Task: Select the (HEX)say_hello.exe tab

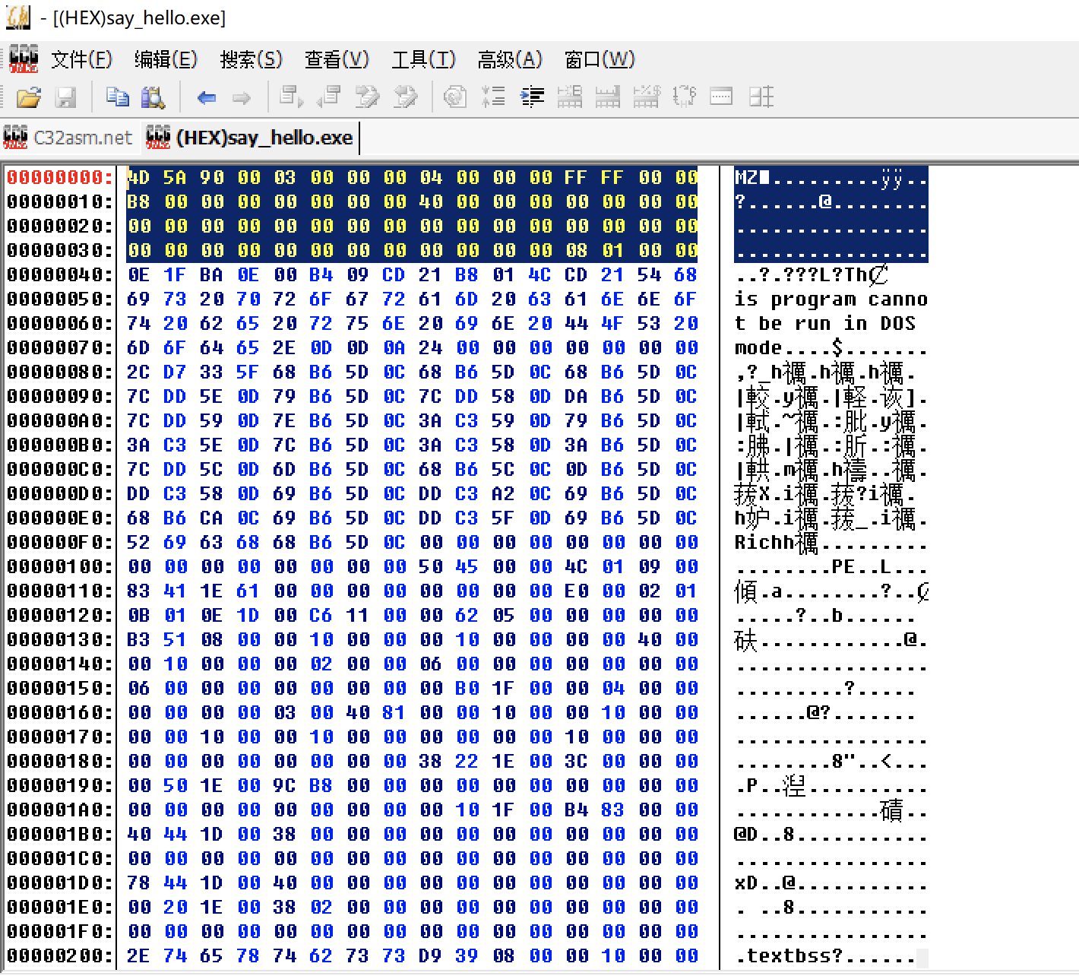Action: (250, 138)
